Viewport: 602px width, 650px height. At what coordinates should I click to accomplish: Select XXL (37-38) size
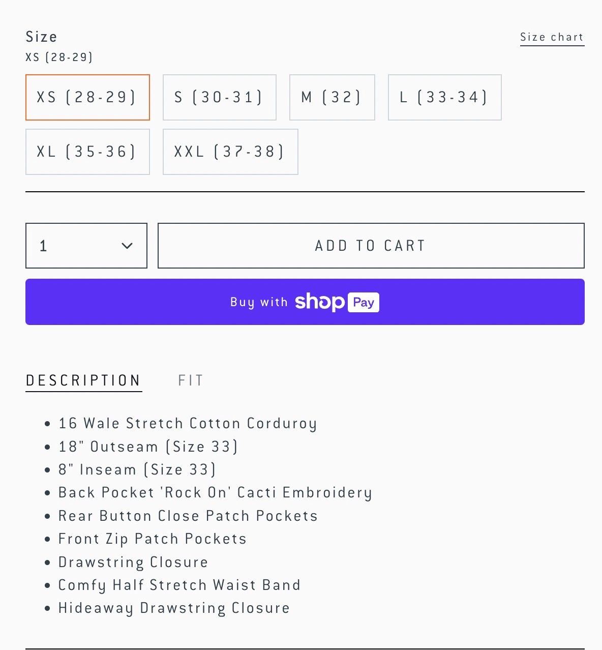click(230, 152)
